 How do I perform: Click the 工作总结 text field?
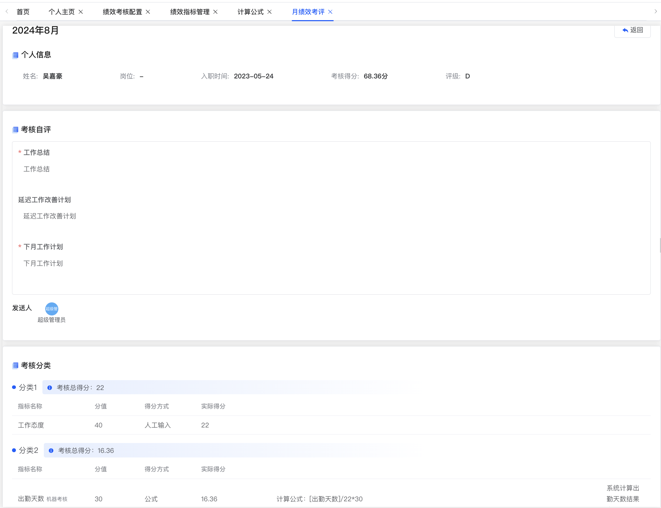pyautogui.click(x=37, y=169)
